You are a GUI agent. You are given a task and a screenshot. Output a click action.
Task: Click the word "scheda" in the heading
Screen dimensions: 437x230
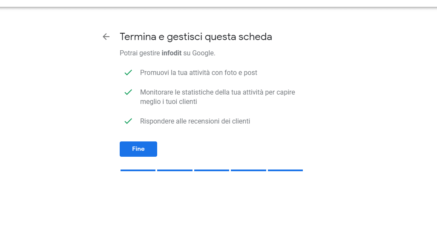tap(255, 37)
